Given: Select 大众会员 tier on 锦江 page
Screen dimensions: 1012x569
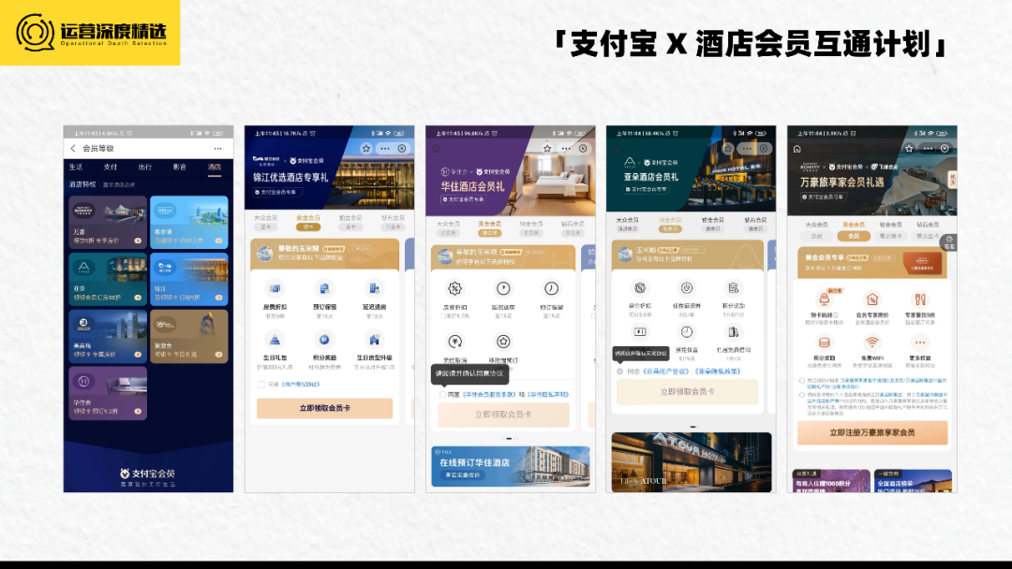Looking at the screenshot, I should coord(266,222).
